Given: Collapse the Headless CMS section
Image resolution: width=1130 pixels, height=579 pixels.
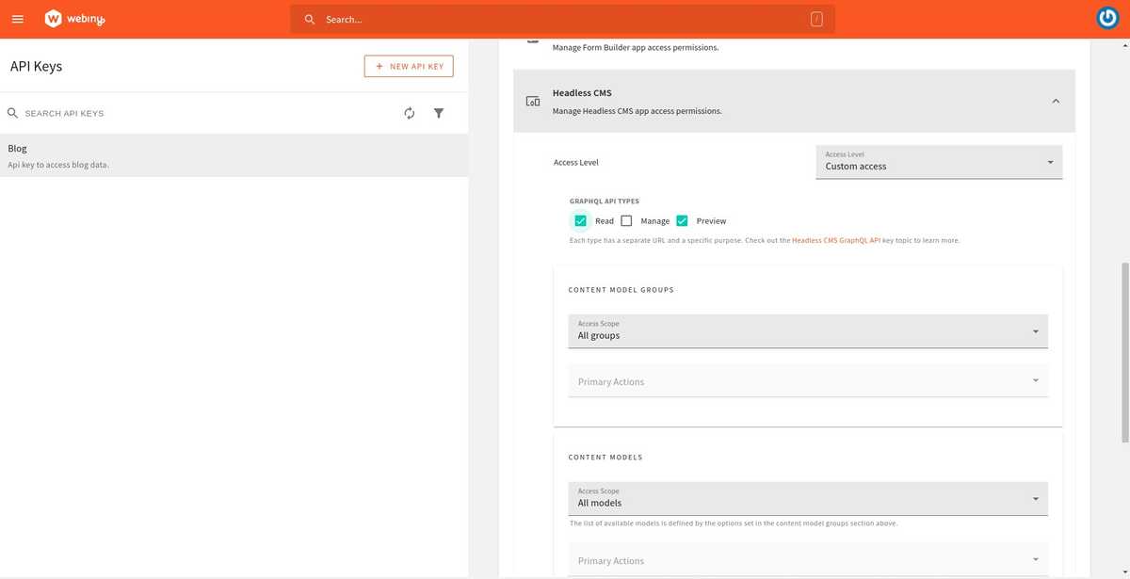Looking at the screenshot, I should [x=1056, y=101].
